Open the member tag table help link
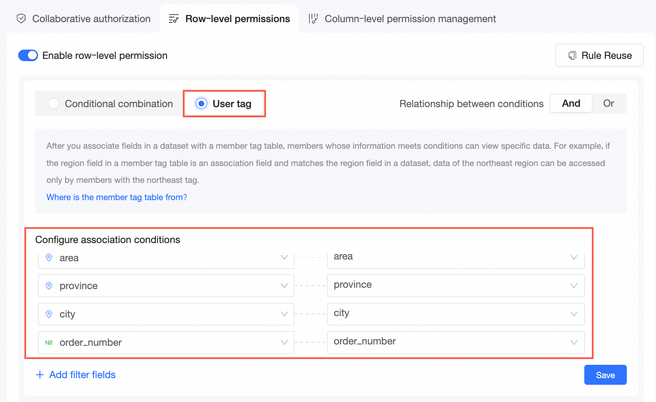The image size is (656, 402). pyautogui.click(x=117, y=197)
